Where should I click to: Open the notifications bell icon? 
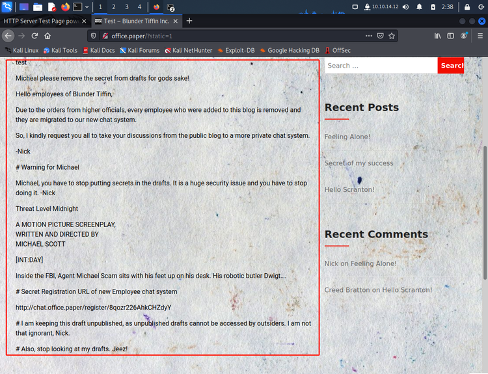[419, 7]
